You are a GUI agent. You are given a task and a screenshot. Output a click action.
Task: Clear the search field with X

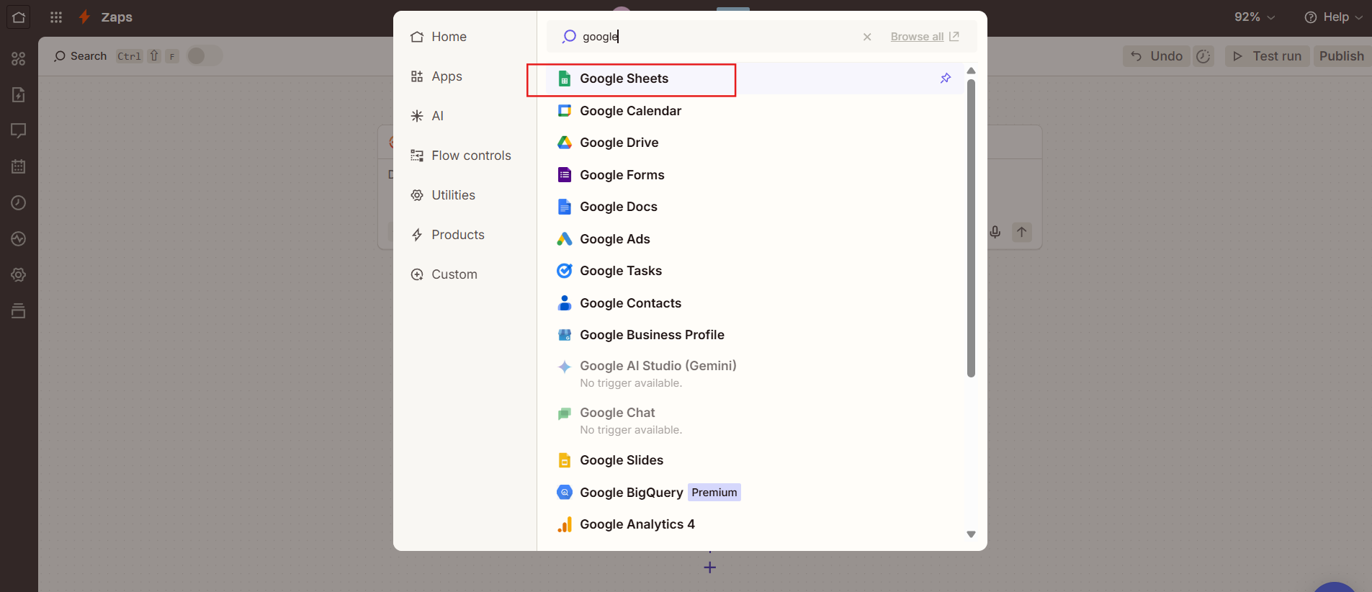pos(867,37)
